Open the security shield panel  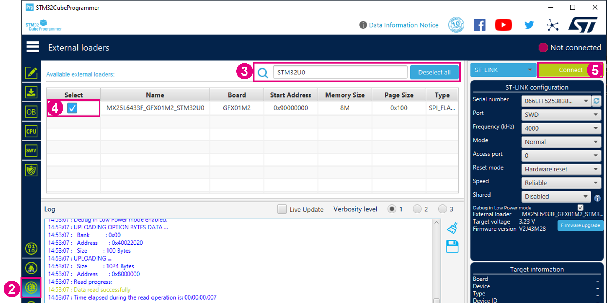click(31, 170)
